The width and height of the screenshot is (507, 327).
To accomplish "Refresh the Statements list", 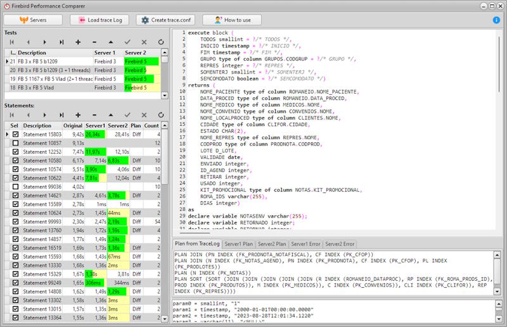I will (160, 115).
